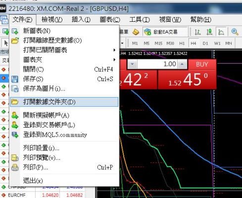242x198 pixels.
Task: Expand 圖表夾 submenu
Action: pyautogui.click(x=64, y=59)
